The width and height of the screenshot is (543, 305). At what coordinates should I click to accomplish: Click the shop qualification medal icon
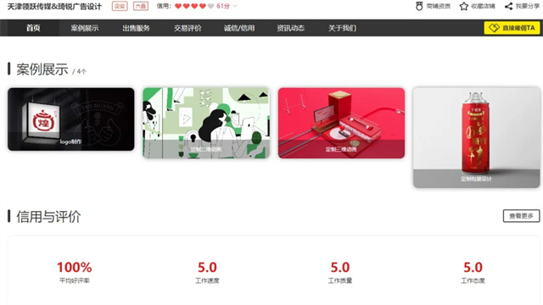coord(419,6)
